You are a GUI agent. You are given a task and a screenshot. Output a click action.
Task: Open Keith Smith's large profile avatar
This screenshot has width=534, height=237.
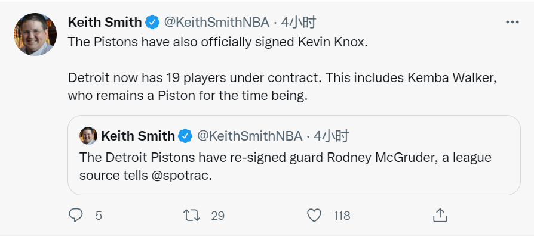point(35,35)
